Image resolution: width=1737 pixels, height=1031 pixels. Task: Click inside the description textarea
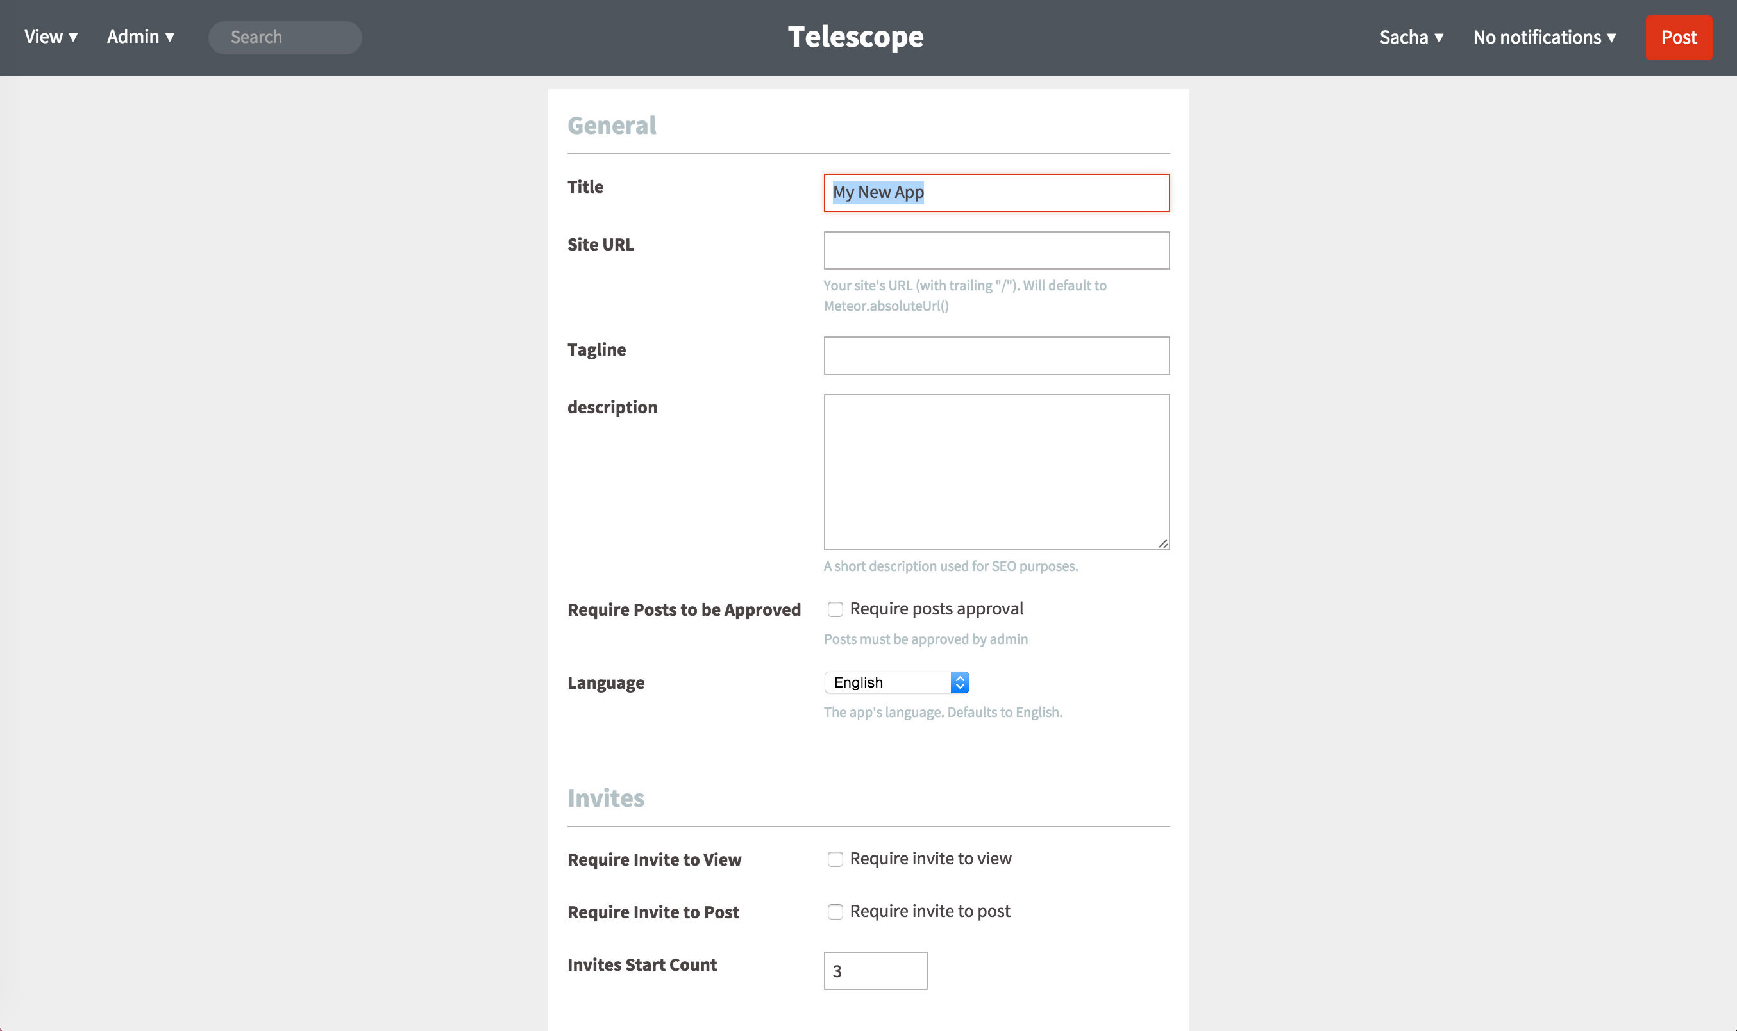pyautogui.click(x=996, y=472)
